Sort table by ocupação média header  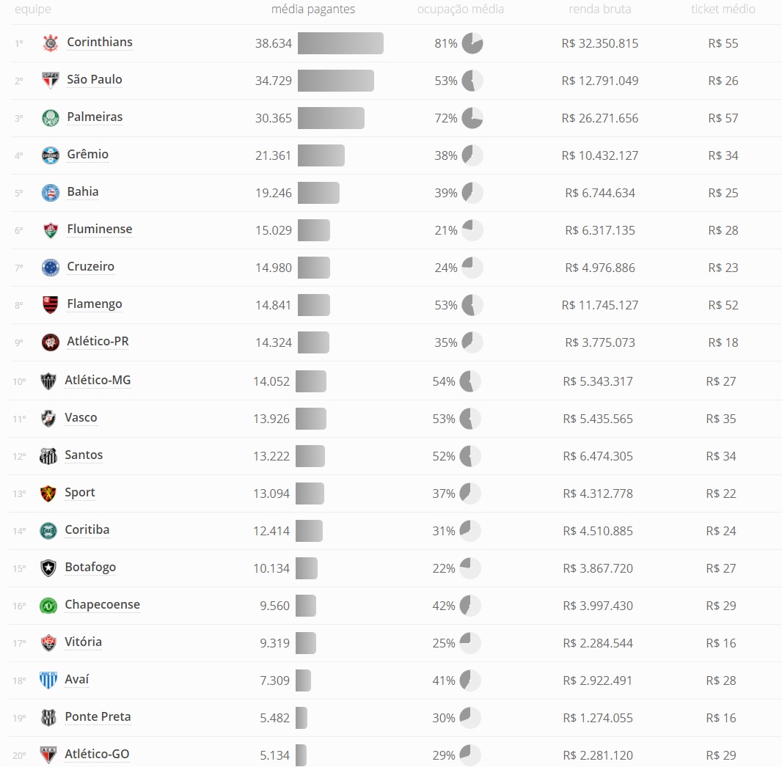click(460, 9)
